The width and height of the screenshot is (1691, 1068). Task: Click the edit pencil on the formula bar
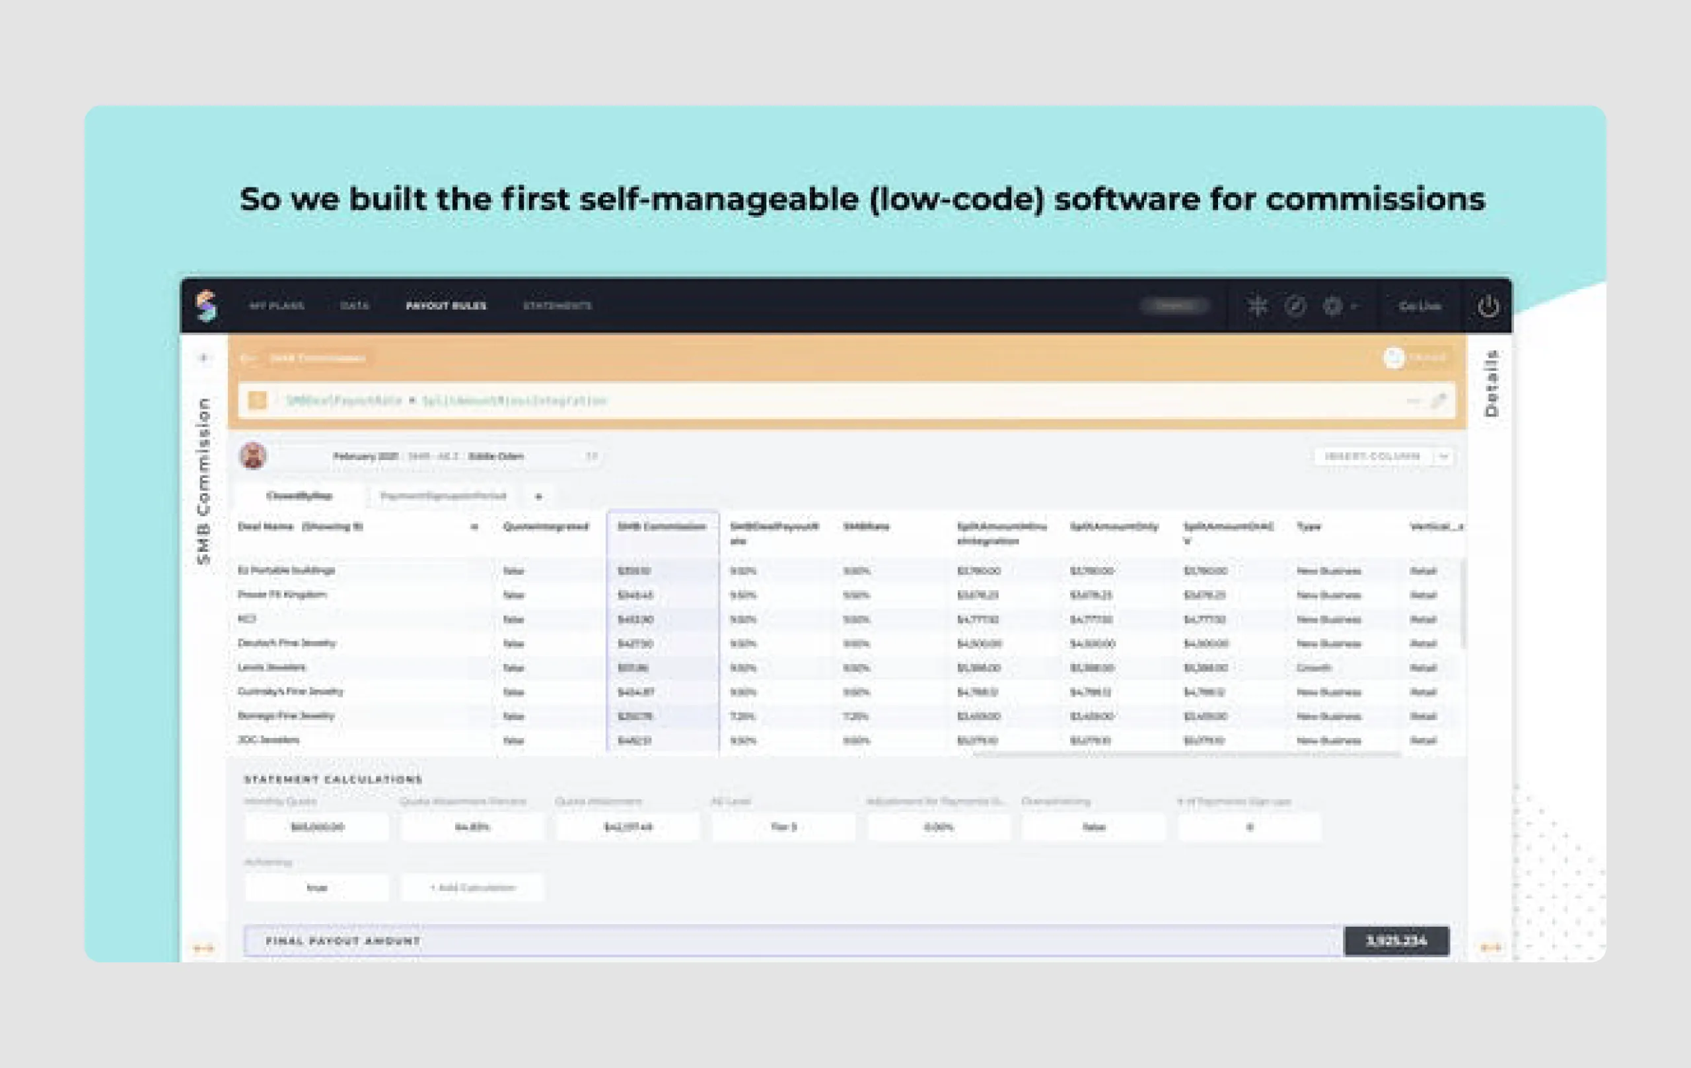1439,401
